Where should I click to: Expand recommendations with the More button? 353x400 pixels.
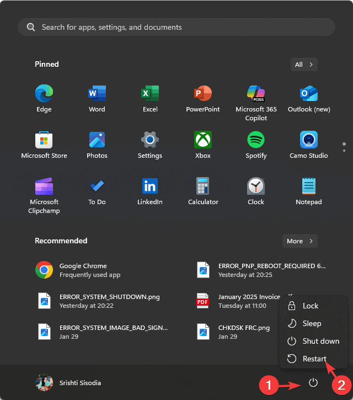300,241
